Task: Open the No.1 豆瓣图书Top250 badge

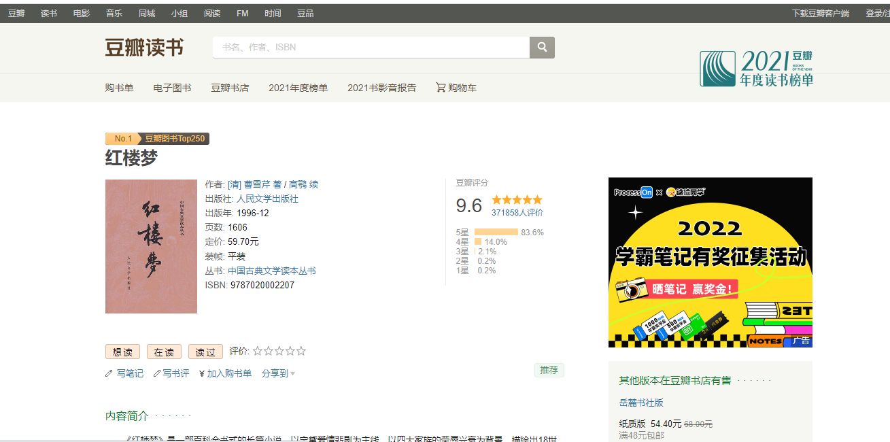Action: (x=157, y=139)
